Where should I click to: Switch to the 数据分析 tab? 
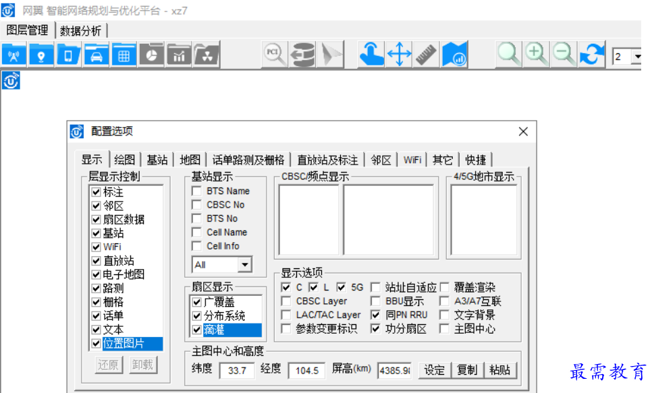pos(80,30)
